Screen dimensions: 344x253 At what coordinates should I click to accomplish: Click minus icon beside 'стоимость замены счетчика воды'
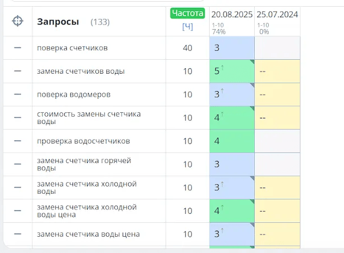18,118
